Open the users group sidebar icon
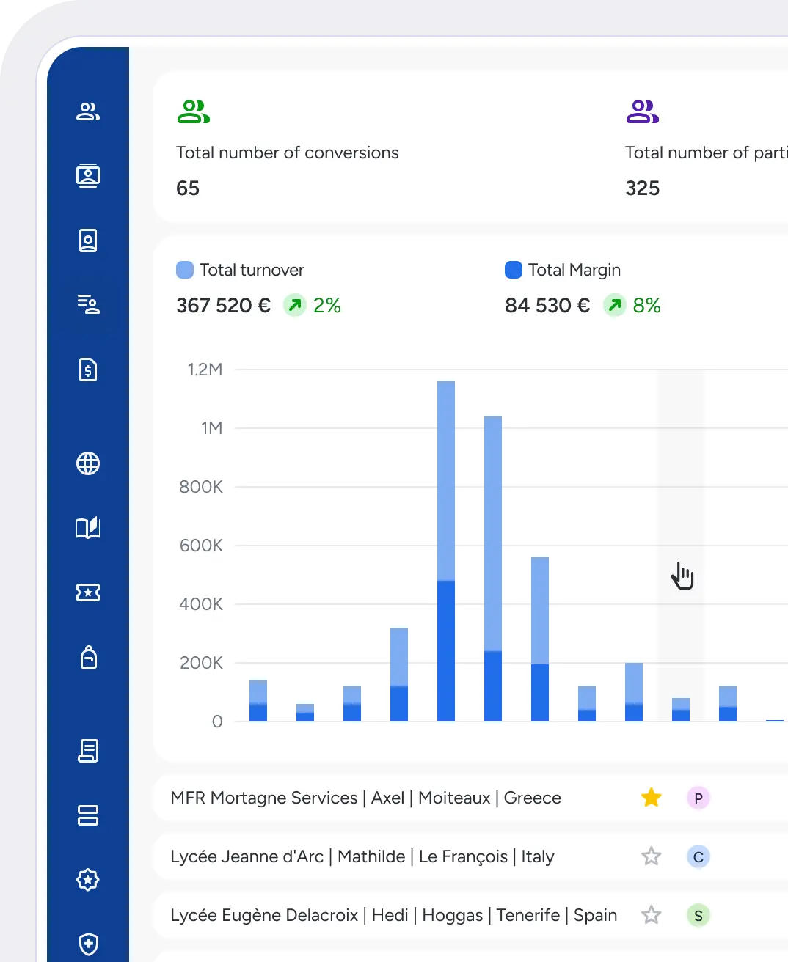The image size is (788, 962). [x=88, y=111]
